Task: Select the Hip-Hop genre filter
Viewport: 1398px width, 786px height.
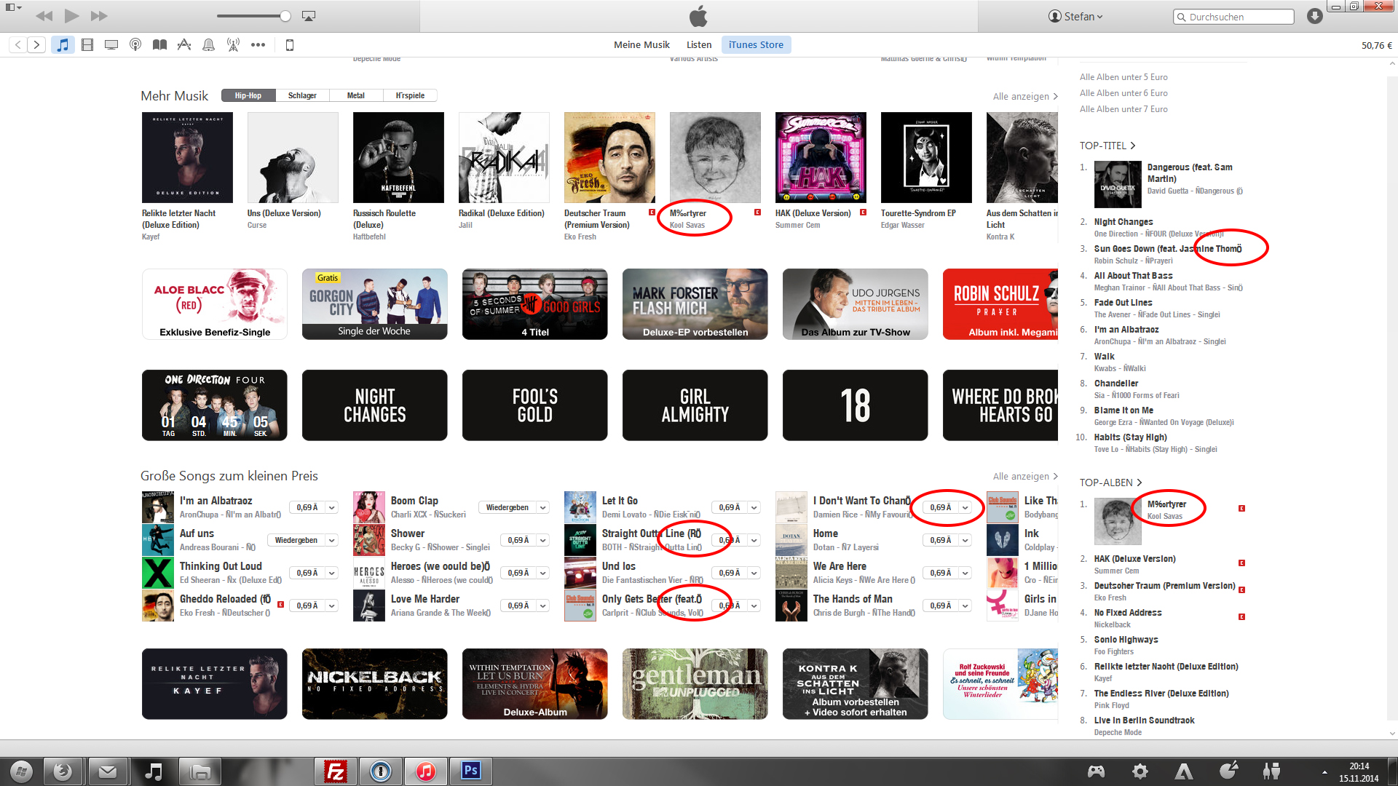Action: coord(248,95)
